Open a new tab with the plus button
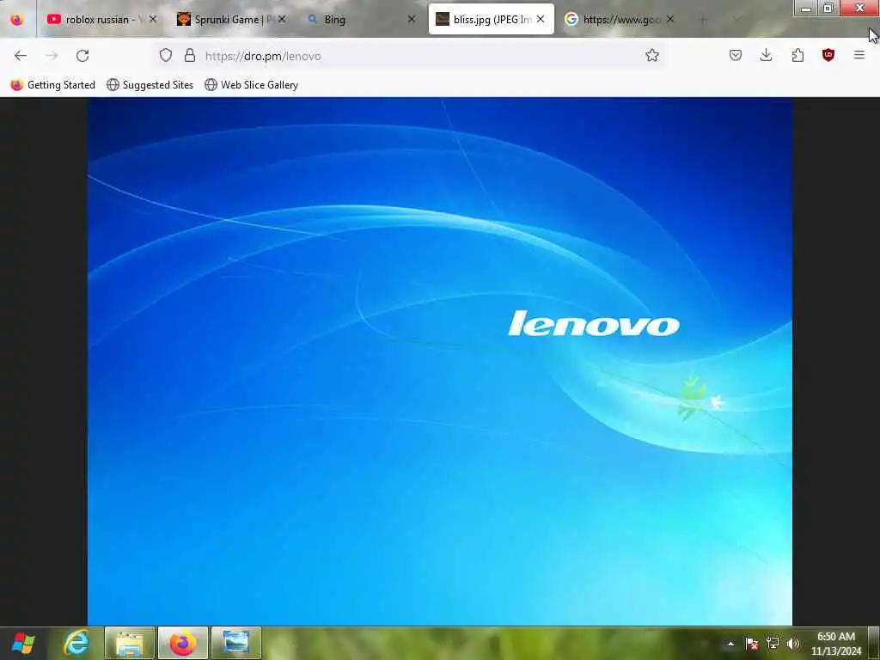This screenshot has width=880, height=660. [703, 20]
